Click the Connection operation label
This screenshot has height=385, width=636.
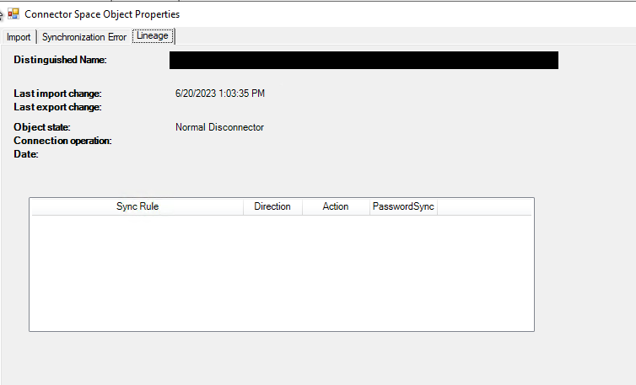click(62, 141)
